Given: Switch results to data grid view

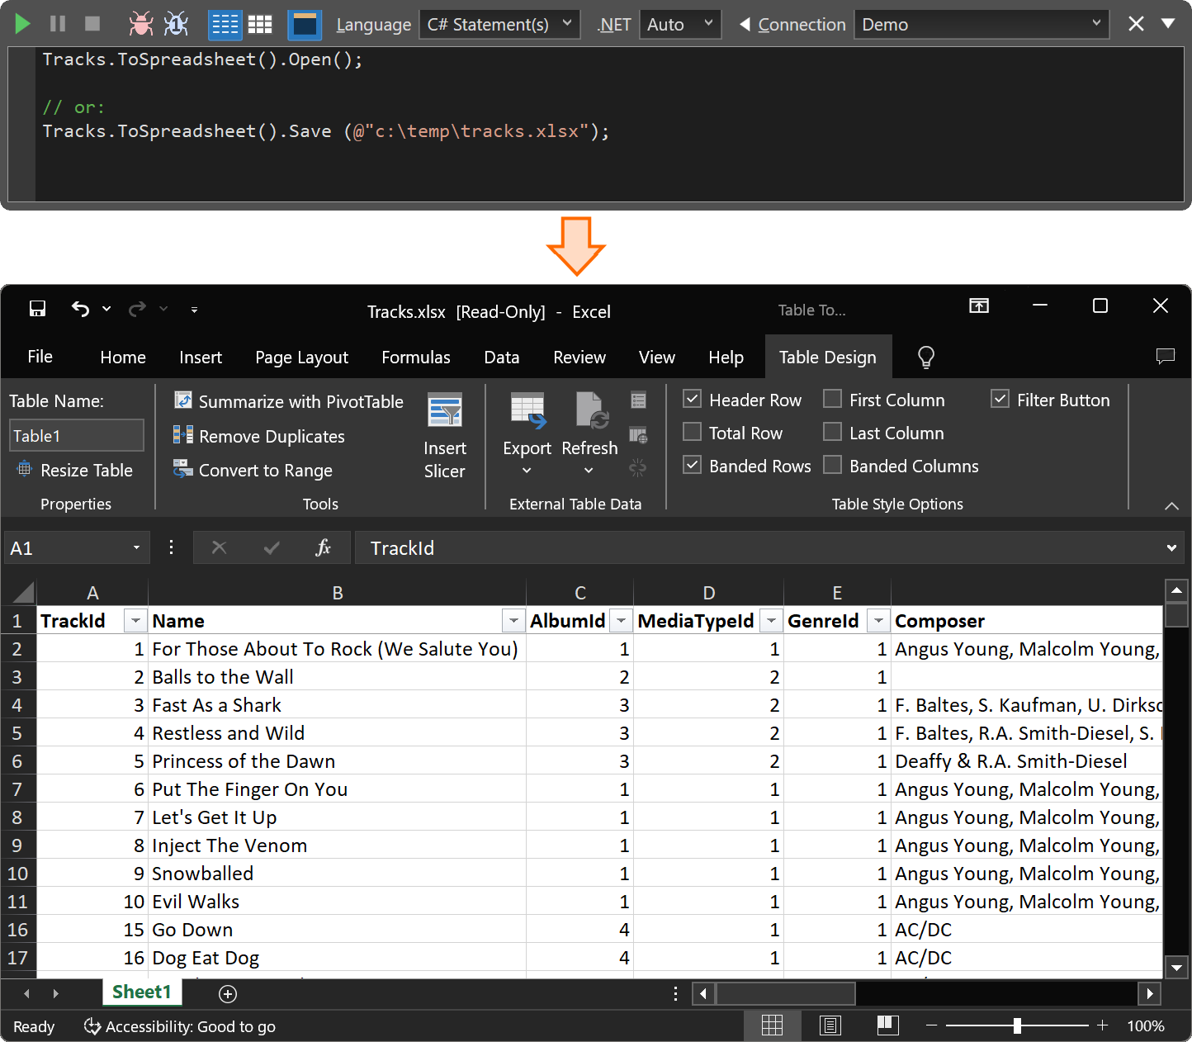Looking at the screenshot, I should point(260,25).
